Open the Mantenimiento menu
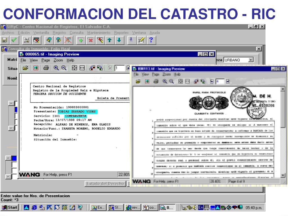 (x=99, y=33)
